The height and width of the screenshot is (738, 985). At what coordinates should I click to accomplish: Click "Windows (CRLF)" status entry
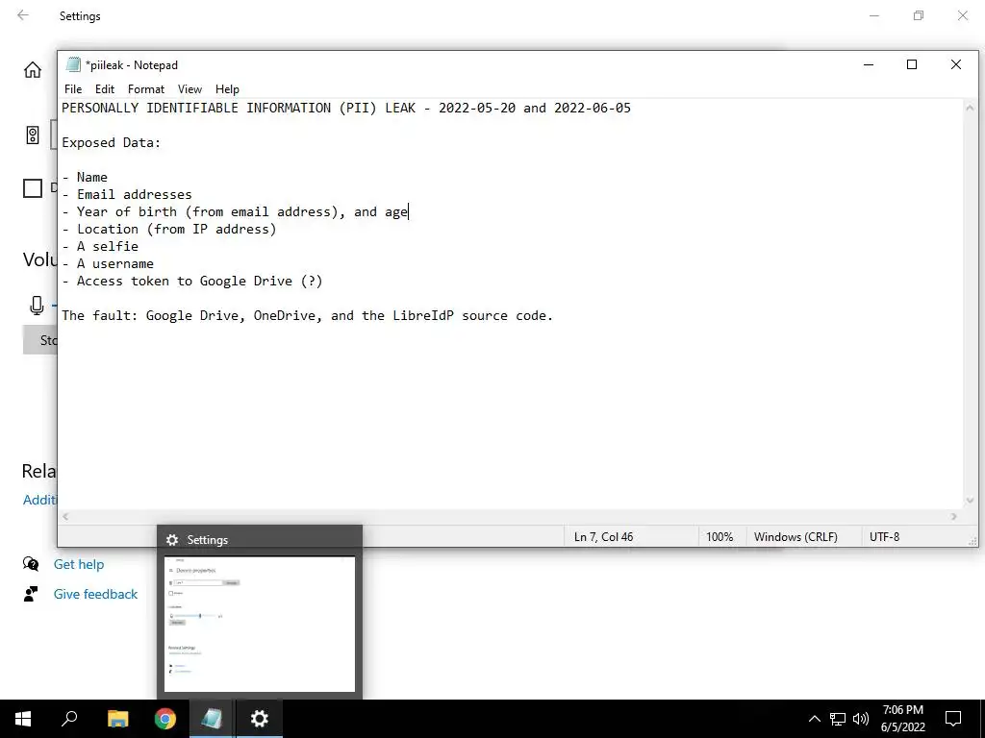796,536
